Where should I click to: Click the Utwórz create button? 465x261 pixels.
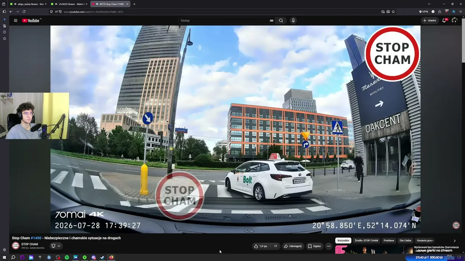[429, 21]
